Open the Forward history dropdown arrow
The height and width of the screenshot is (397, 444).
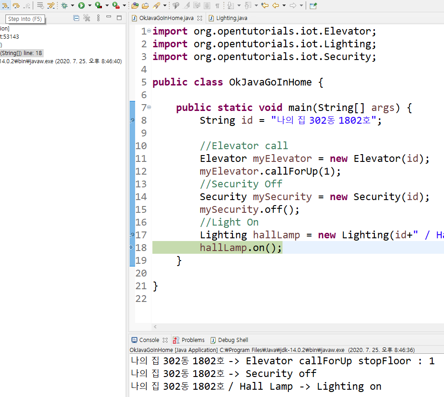(301, 5)
